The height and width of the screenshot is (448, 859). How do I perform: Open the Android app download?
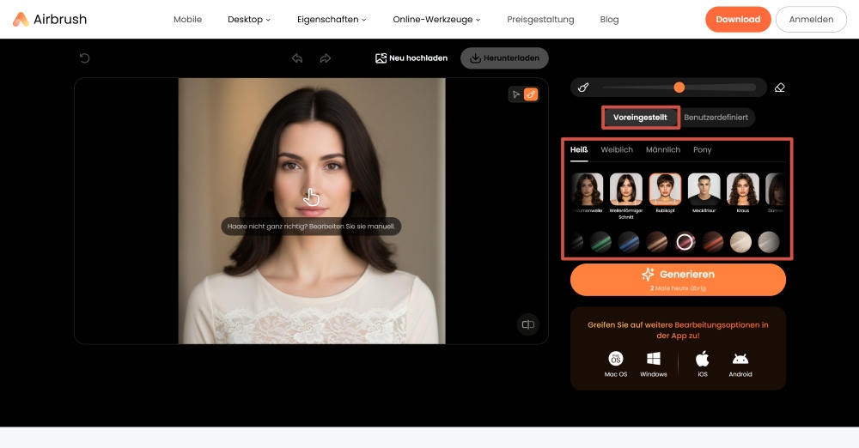(740, 364)
